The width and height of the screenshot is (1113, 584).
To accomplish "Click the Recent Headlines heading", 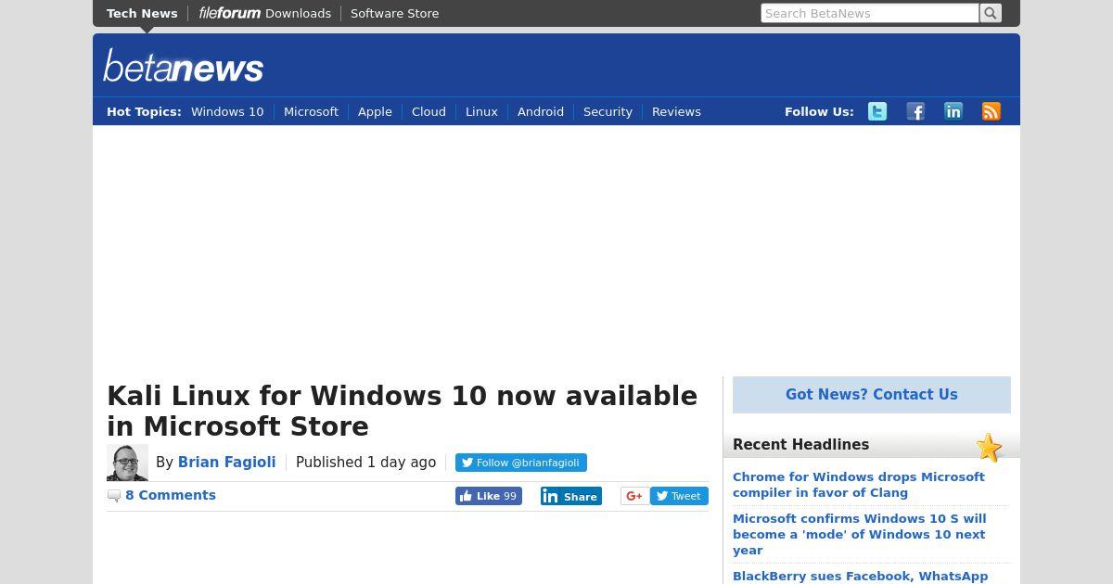I will click(x=800, y=445).
